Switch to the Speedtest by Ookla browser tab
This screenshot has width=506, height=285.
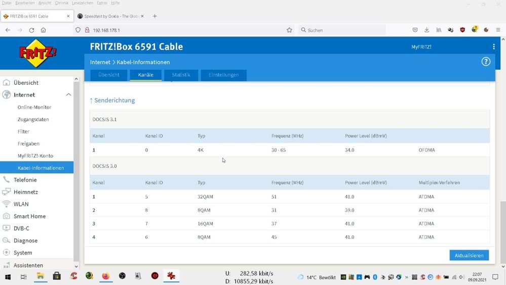click(x=111, y=16)
